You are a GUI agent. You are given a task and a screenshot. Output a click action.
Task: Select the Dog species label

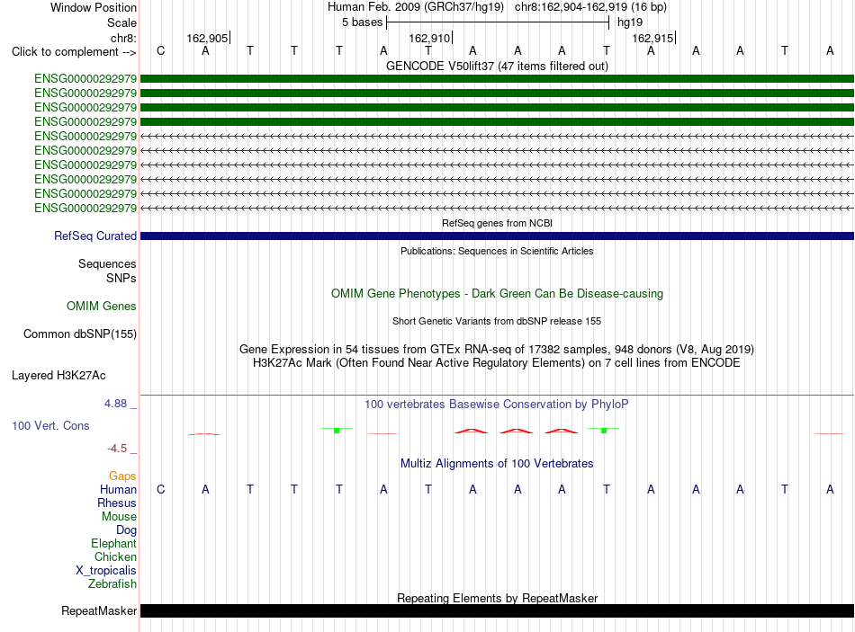coord(126,530)
